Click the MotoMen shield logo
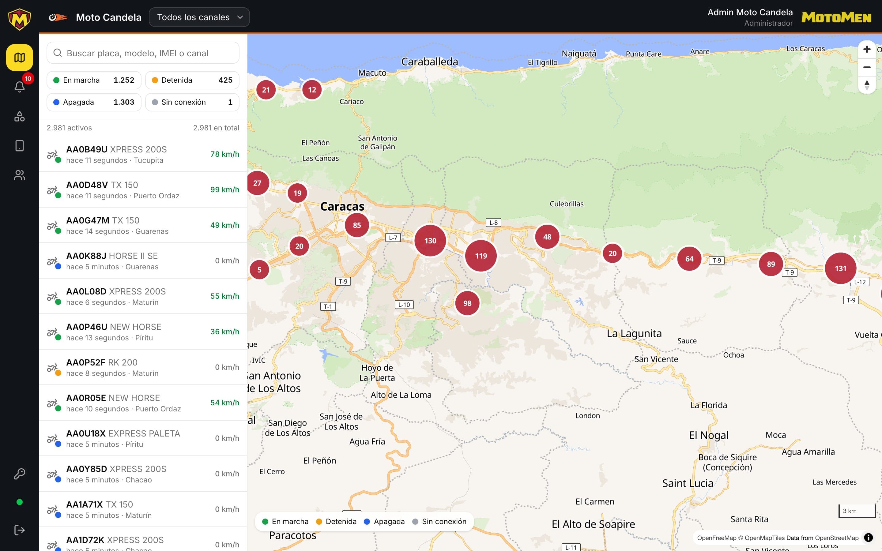The width and height of the screenshot is (882, 551). tap(19, 19)
